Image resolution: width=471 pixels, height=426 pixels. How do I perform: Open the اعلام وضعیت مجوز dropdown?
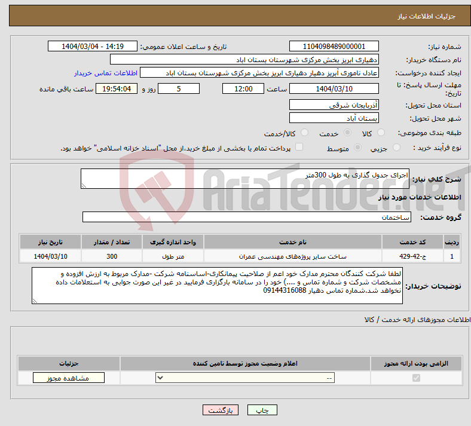click(245, 378)
